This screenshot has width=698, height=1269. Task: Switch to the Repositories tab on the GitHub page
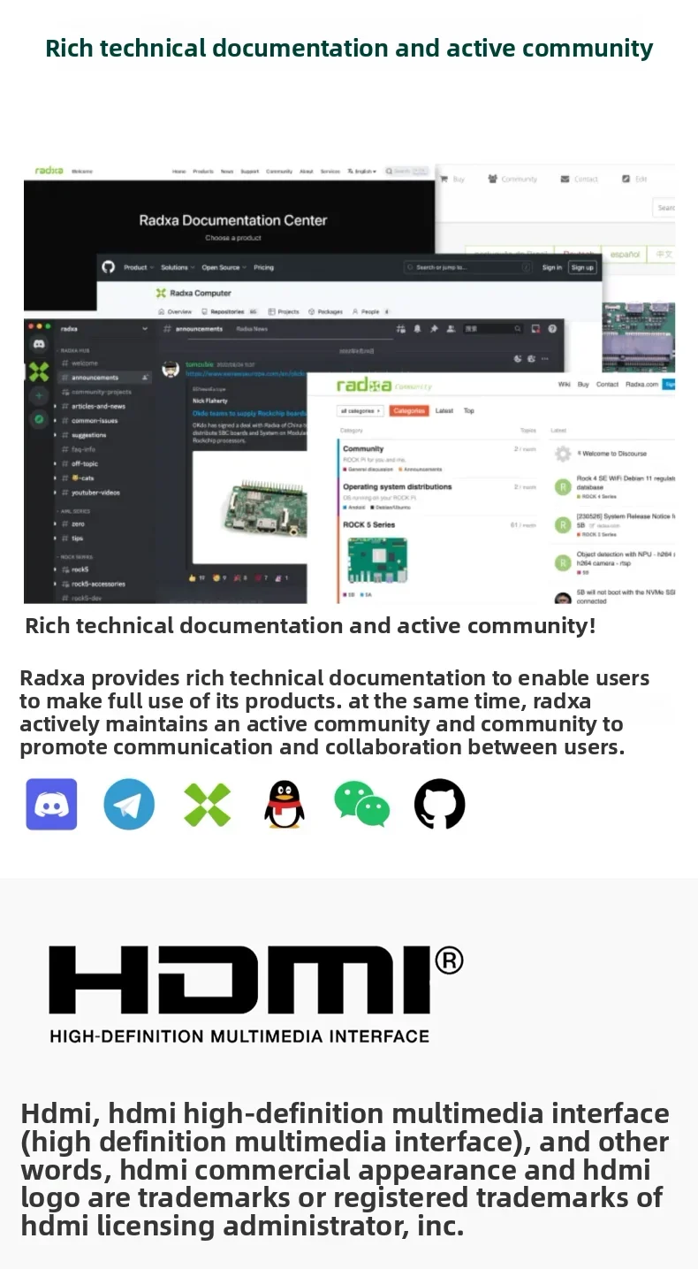pyautogui.click(x=229, y=312)
